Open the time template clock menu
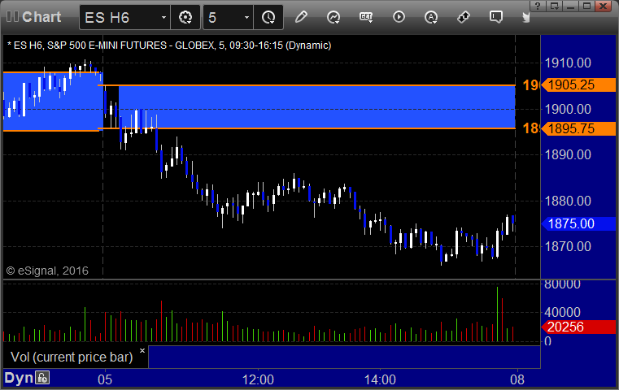619x390 pixels. pos(268,17)
